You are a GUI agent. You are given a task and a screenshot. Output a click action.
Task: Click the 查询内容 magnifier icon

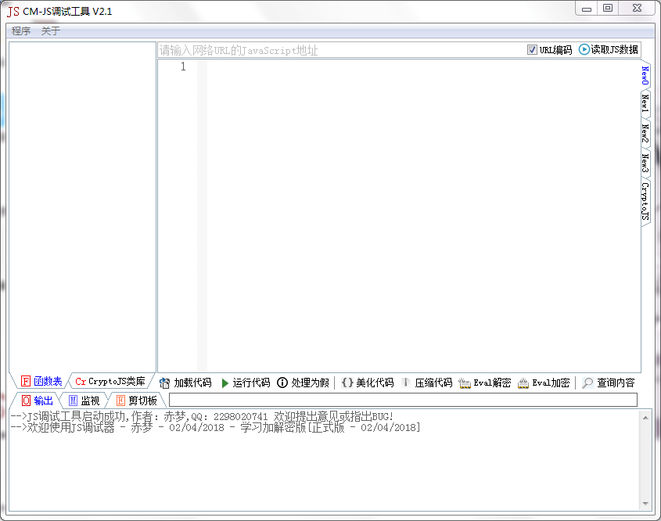pos(587,383)
